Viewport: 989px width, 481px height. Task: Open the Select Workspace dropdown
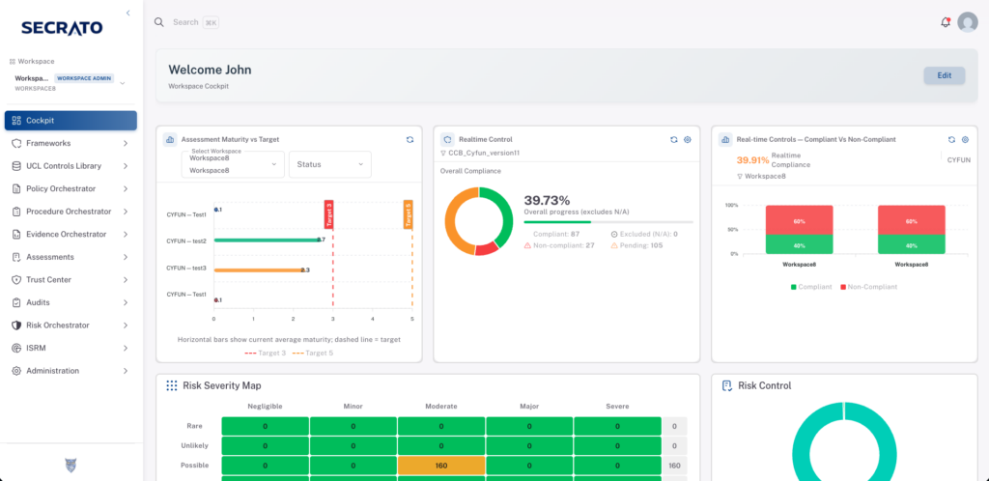(233, 164)
